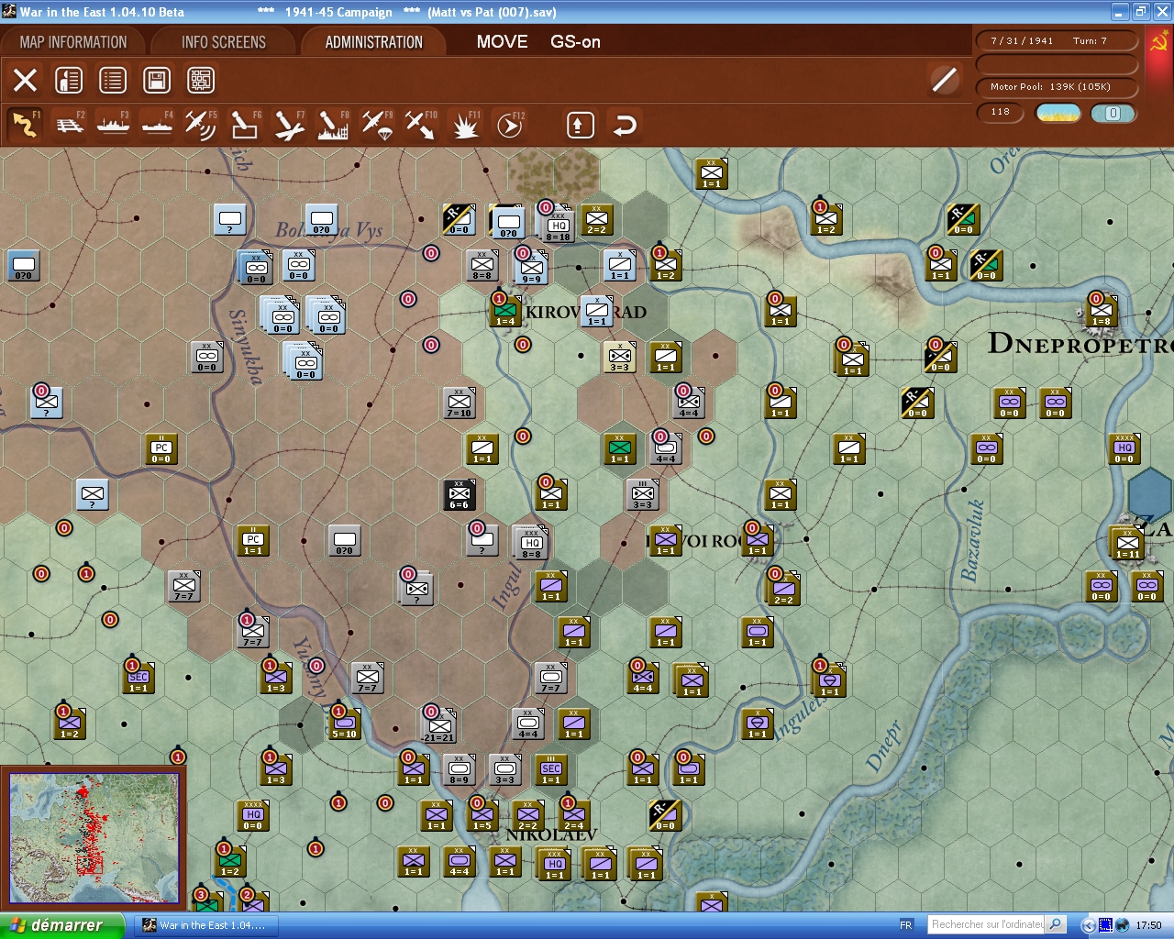Click the tray expand arrow in taskbar
The image size is (1174, 939).
(1088, 925)
